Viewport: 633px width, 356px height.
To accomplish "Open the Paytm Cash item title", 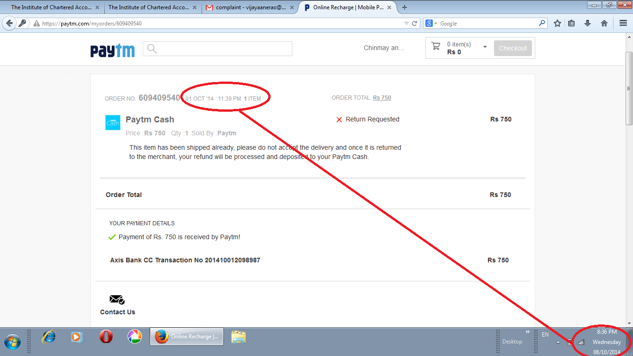I will pos(150,120).
